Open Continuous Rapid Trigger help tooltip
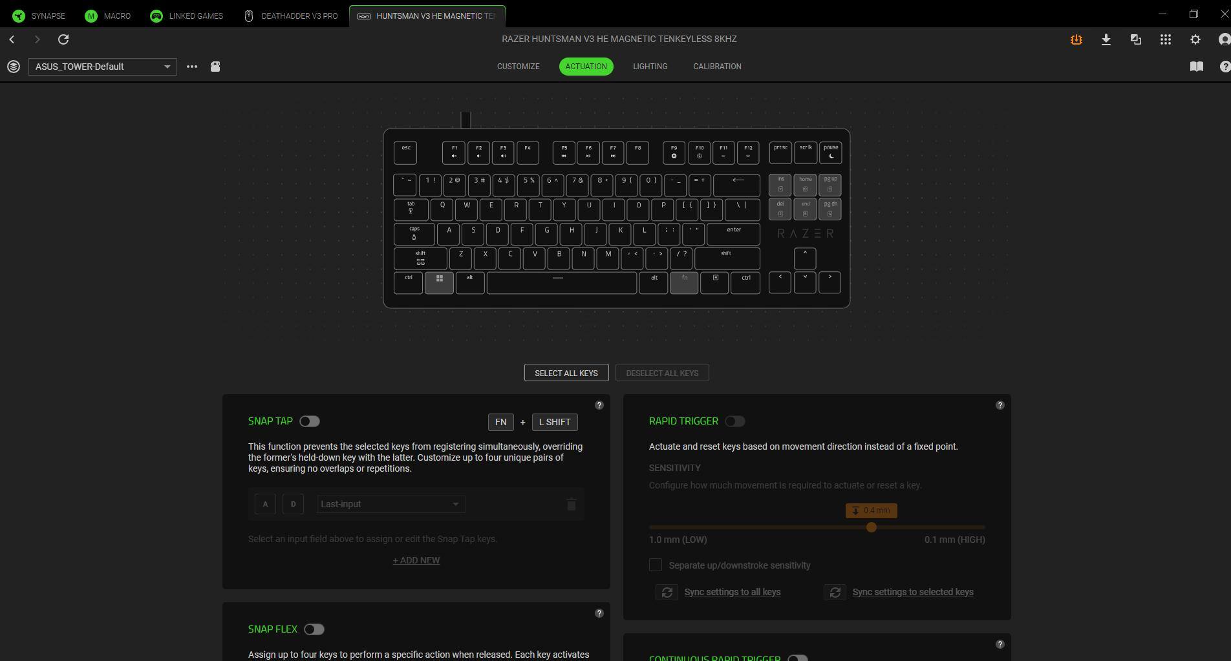1231x661 pixels. point(1000,644)
